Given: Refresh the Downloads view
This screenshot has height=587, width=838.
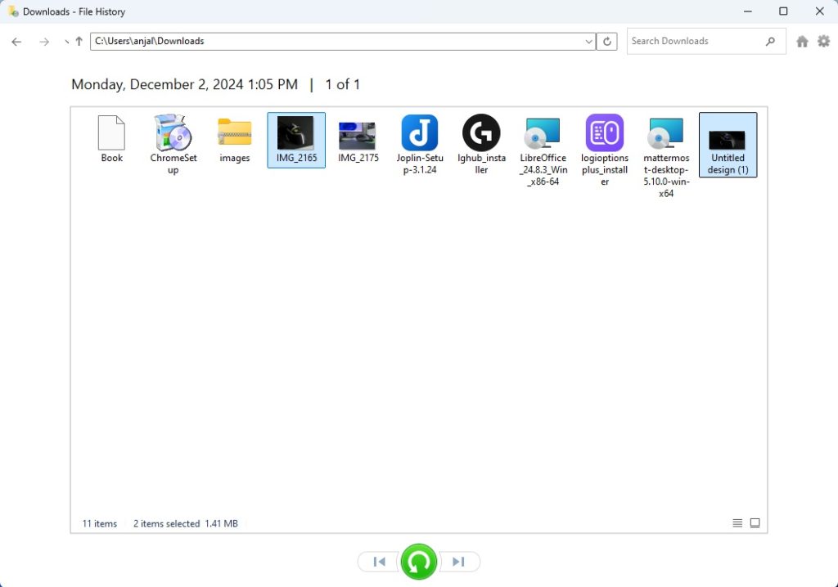Looking at the screenshot, I should point(606,41).
